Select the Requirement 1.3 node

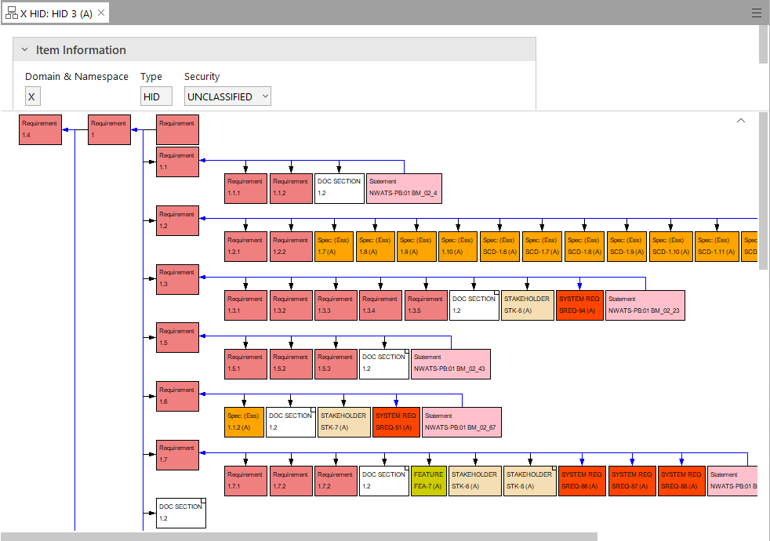pos(177,279)
